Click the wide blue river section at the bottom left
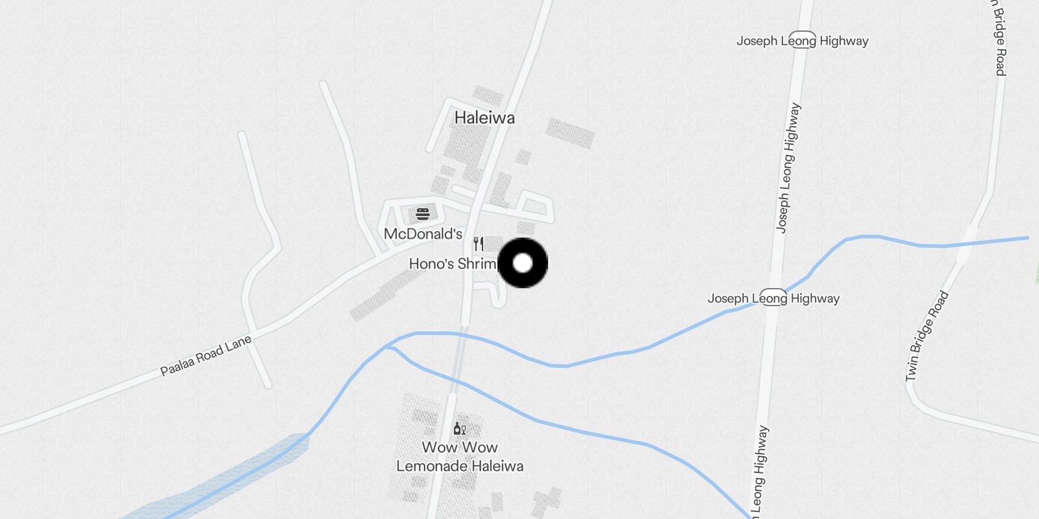This screenshot has width=1039, height=519. pos(221,477)
